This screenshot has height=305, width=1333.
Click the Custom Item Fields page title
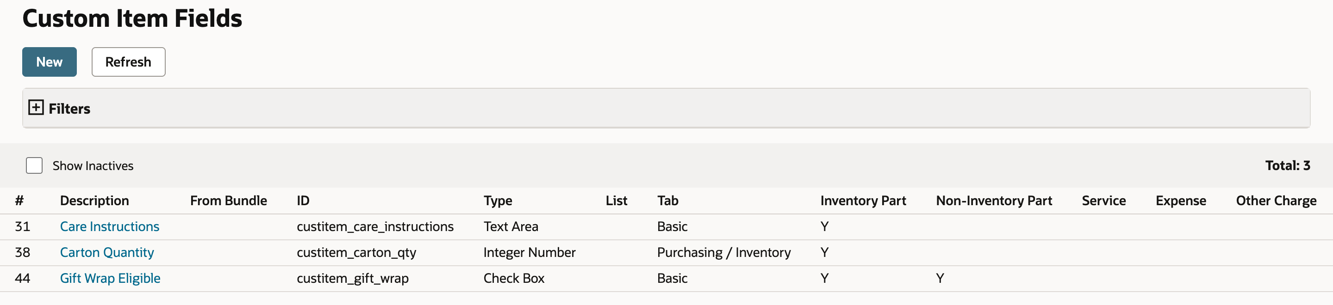132,18
